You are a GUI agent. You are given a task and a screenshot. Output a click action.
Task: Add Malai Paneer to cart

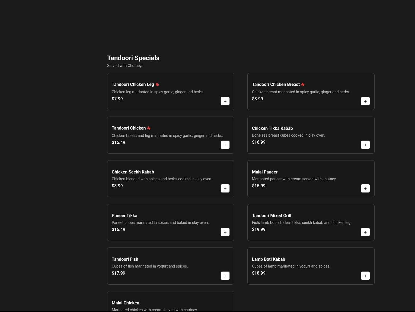365,188
